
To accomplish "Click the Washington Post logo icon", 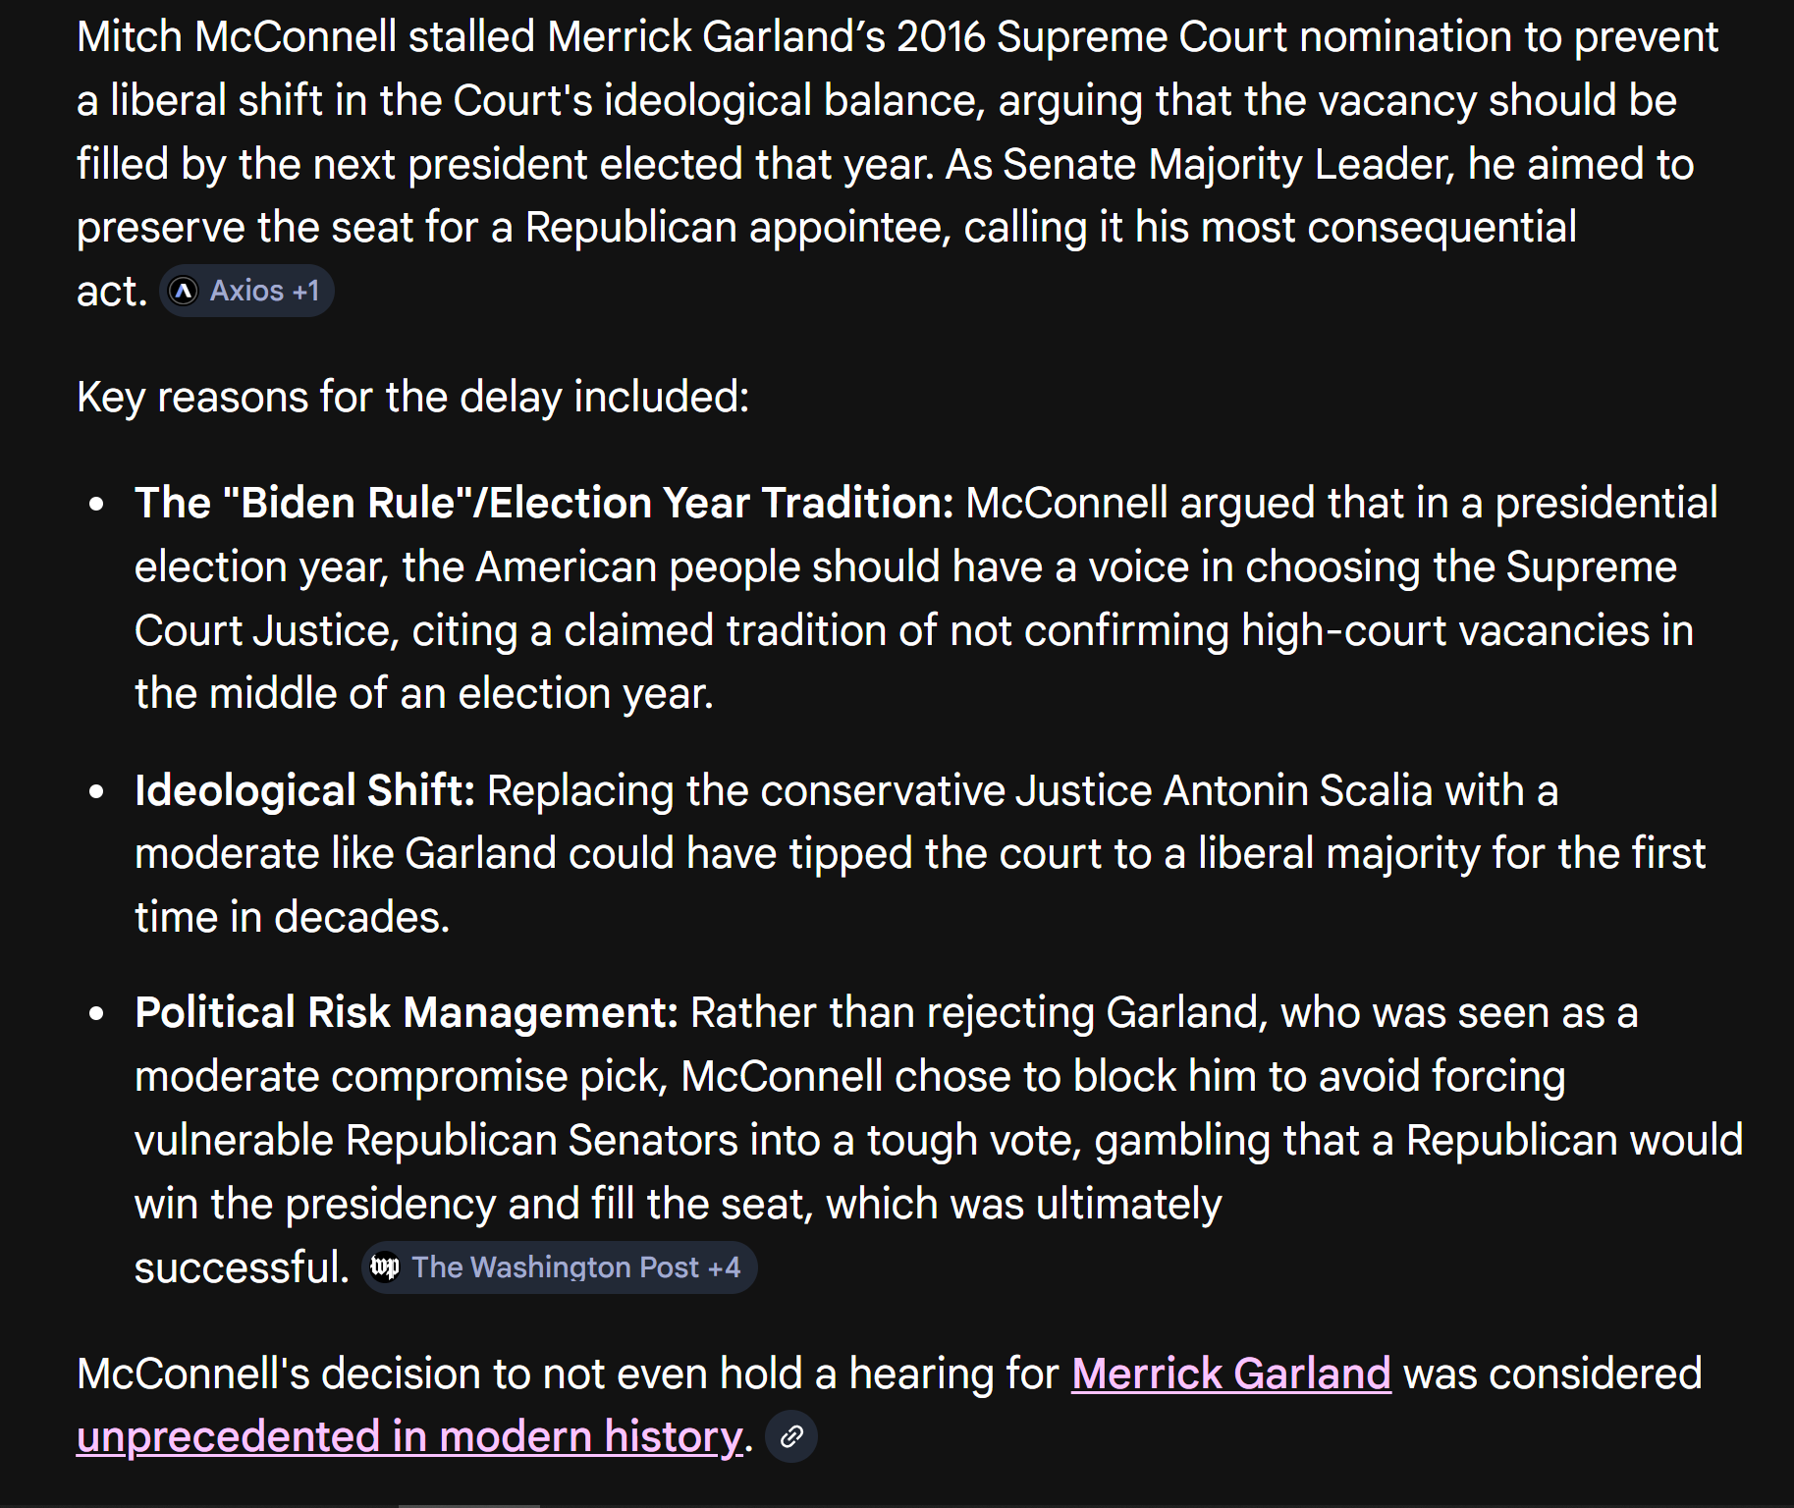I will pyautogui.click(x=385, y=1267).
